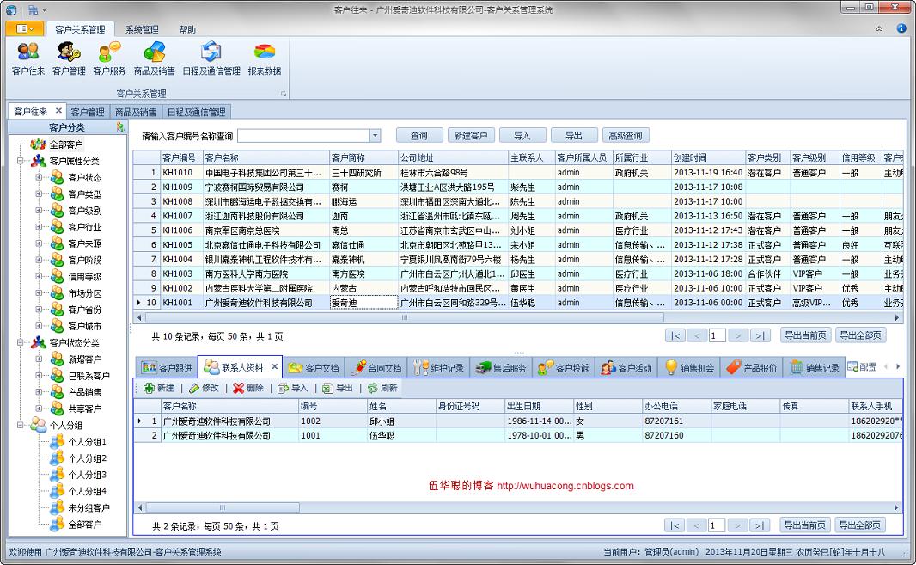Click upper 导出当前页 button
The width and height of the screenshot is (916, 565).
[x=806, y=335]
